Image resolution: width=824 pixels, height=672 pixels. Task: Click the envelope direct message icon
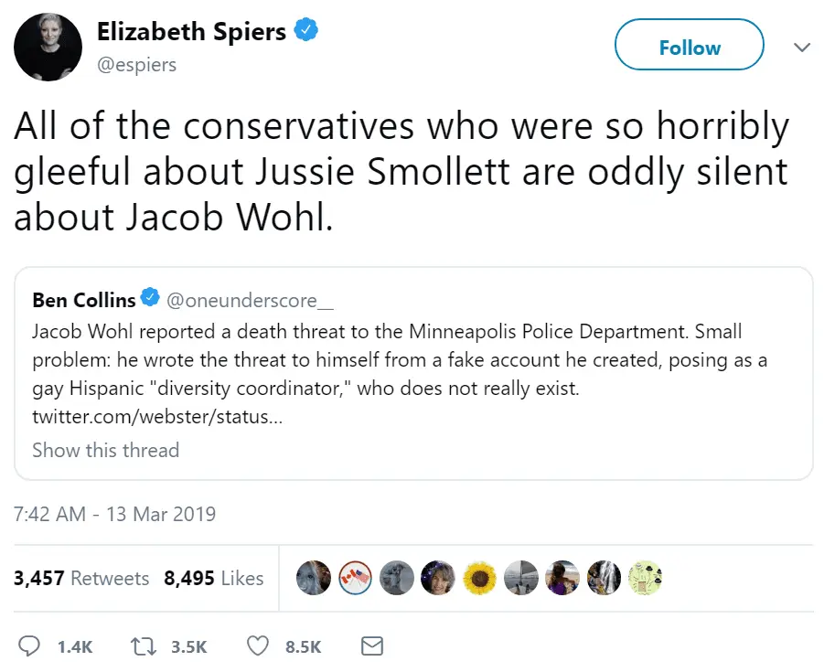pos(371,646)
